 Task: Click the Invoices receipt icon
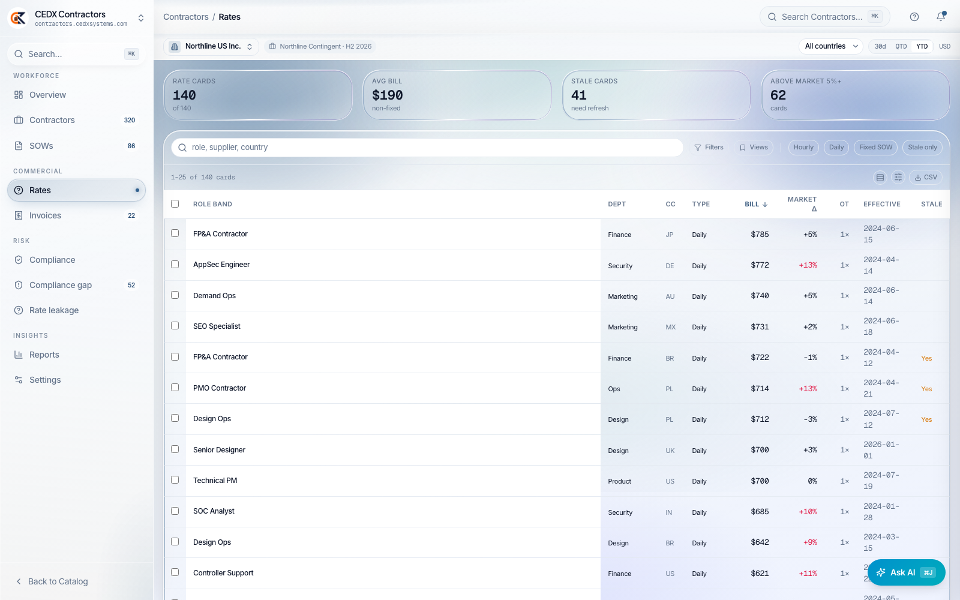point(19,215)
